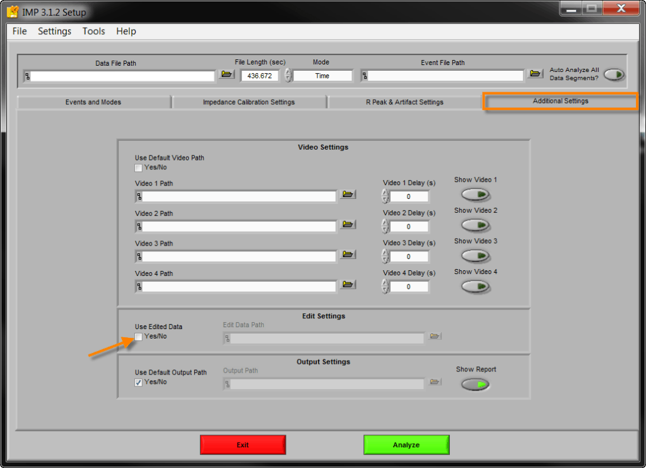Click the IMP application icon in title bar

tap(13, 12)
